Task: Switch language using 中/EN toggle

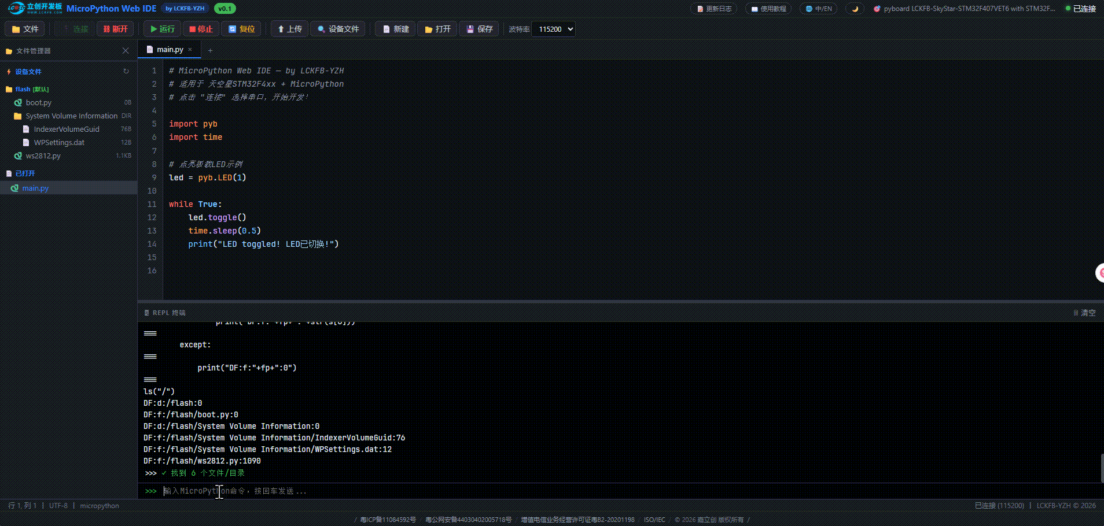Action: (819, 9)
